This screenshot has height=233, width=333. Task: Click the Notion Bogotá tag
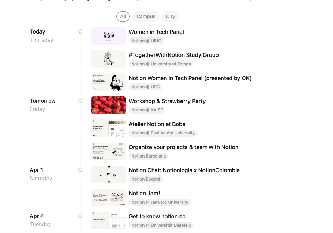[x=146, y=179]
